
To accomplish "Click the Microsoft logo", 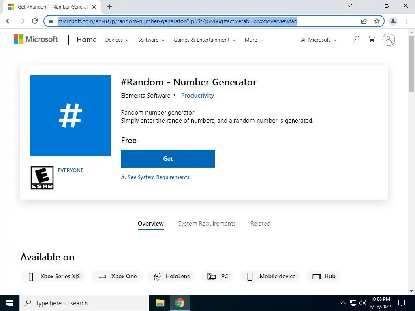I will click(x=36, y=39).
